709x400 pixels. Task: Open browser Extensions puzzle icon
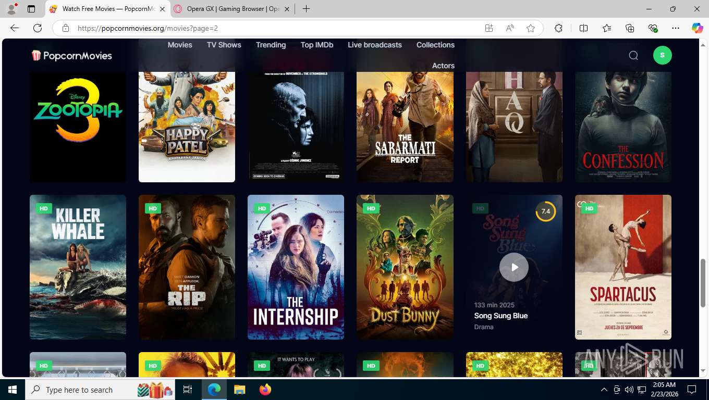click(x=558, y=28)
